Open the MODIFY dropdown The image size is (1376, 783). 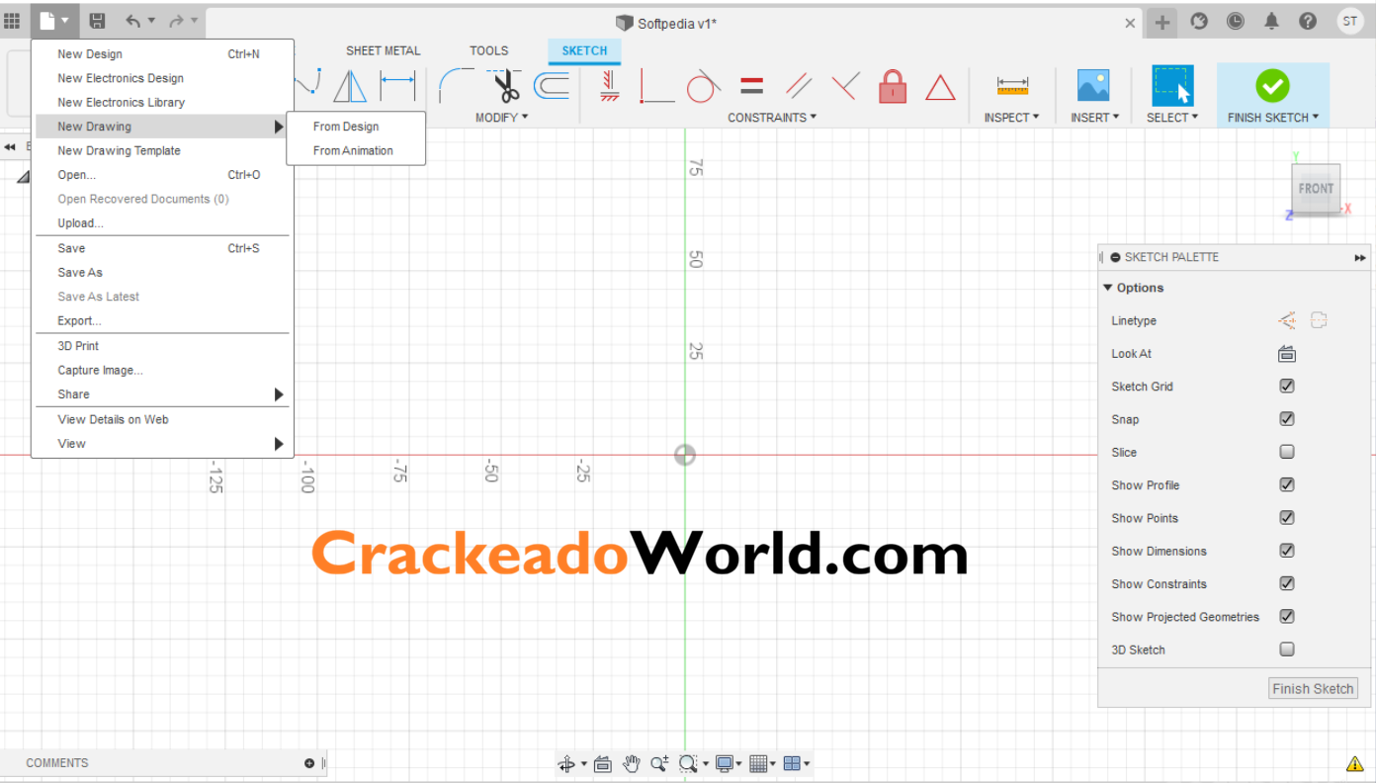[502, 118]
